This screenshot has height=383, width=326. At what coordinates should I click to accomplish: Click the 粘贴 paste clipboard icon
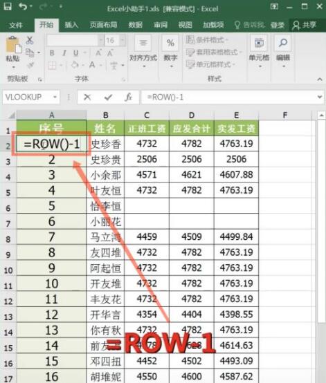coord(13,45)
